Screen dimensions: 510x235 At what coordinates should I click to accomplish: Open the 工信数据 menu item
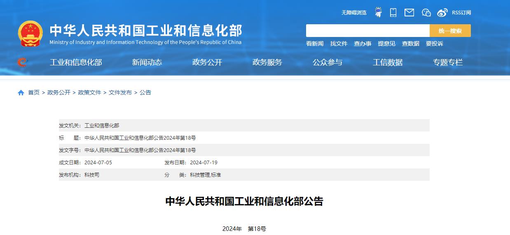(x=388, y=62)
